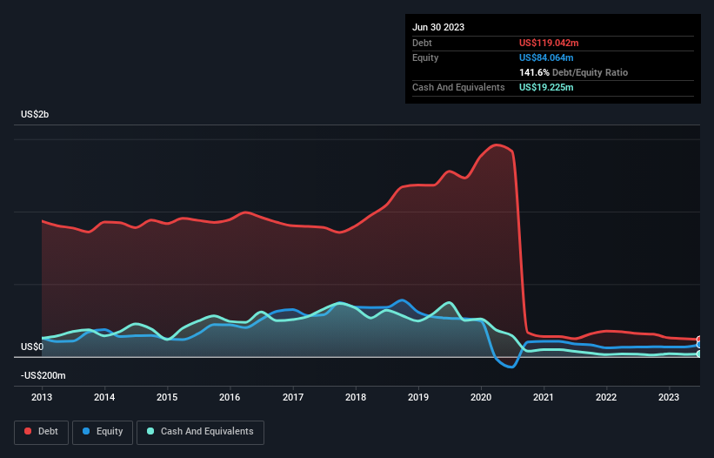The height and width of the screenshot is (458, 714).
Task: Select the 2014 x-axis label
Action: pos(104,397)
